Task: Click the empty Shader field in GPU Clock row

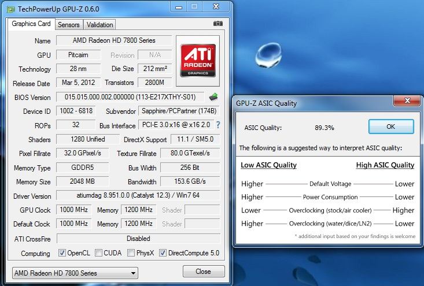Action: point(202,210)
